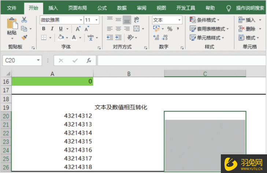Click the Wrap Text icon
This screenshot has width=267, height=173.
tap(136, 20)
